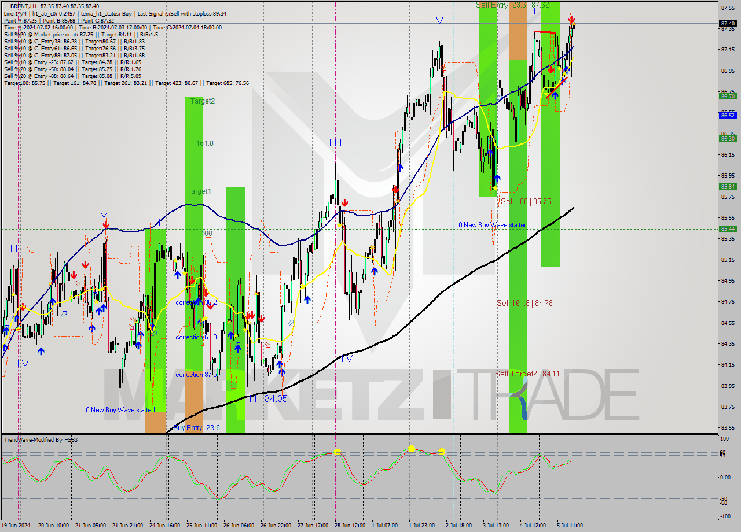
Task: Select the 84.15 price axis tick
Action: (x=728, y=365)
